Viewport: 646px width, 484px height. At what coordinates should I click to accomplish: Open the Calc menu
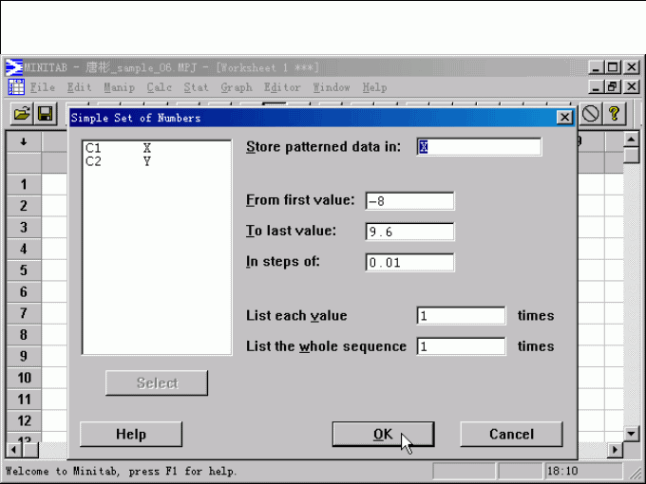click(x=159, y=87)
